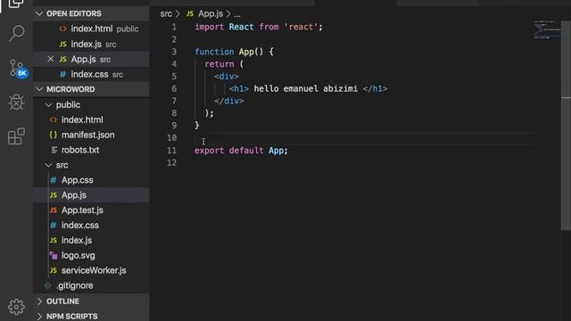Viewport: 571px width, 321px height.
Task: Click App.js in the breadcrumb path
Action: (x=211, y=14)
